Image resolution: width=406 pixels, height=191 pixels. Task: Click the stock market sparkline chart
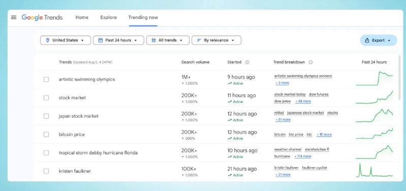point(374,97)
